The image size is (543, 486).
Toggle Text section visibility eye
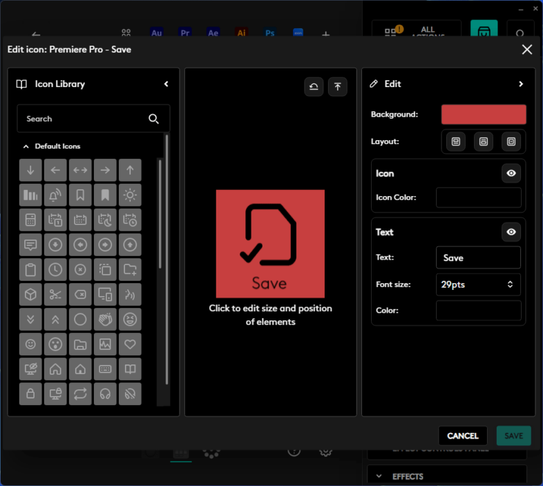pyautogui.click(x=511, y=232)
